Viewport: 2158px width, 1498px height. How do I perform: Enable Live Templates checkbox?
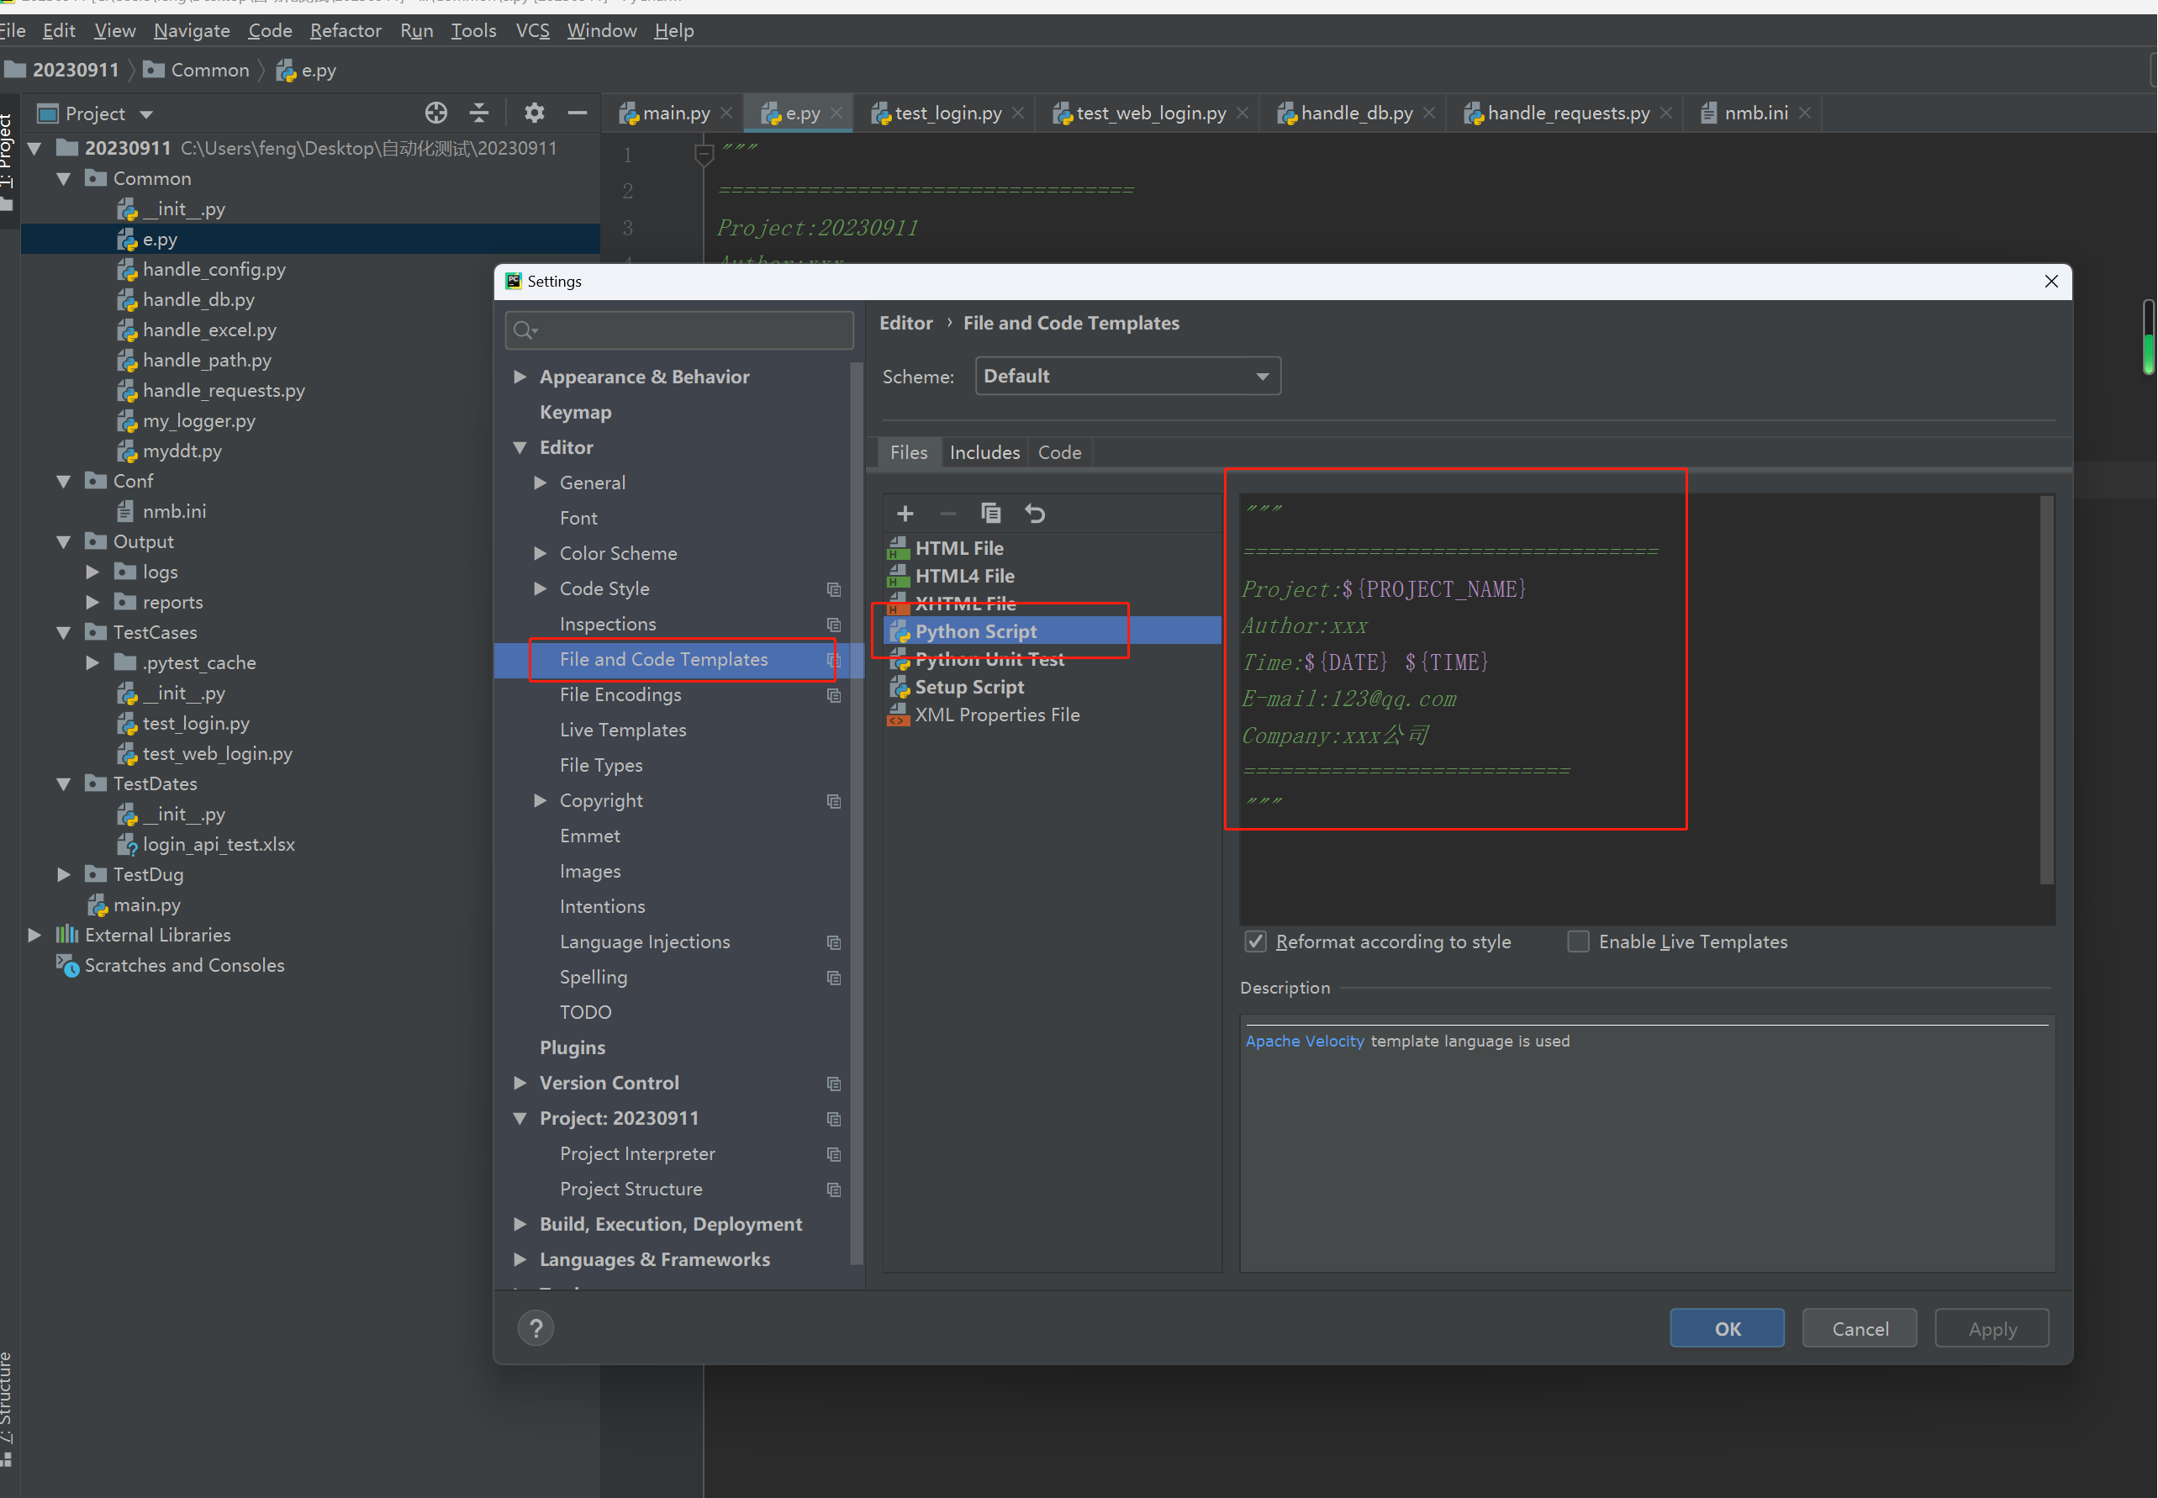click(x=1578, y=942)
